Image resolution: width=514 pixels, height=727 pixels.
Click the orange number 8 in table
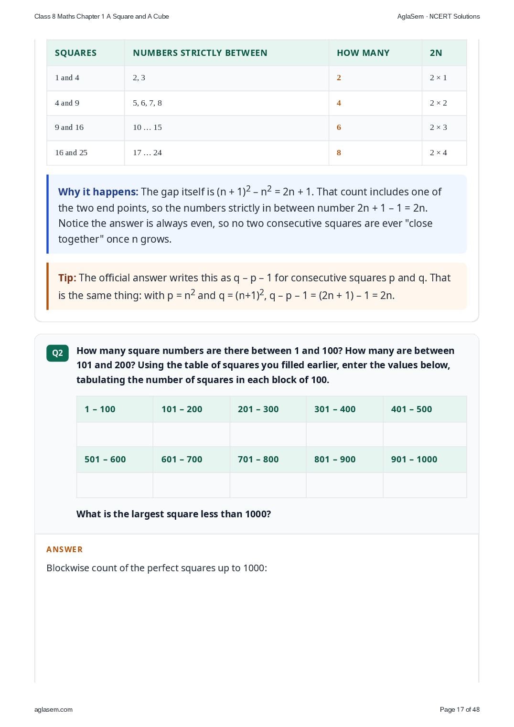coord(339,153)
